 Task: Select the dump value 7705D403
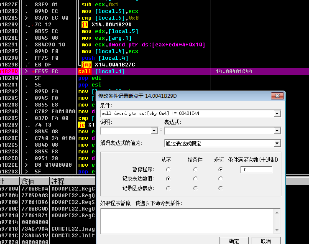(x=35, y=196)
